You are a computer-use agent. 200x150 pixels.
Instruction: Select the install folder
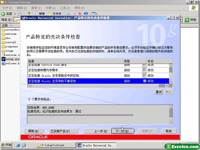click(9, 42)
